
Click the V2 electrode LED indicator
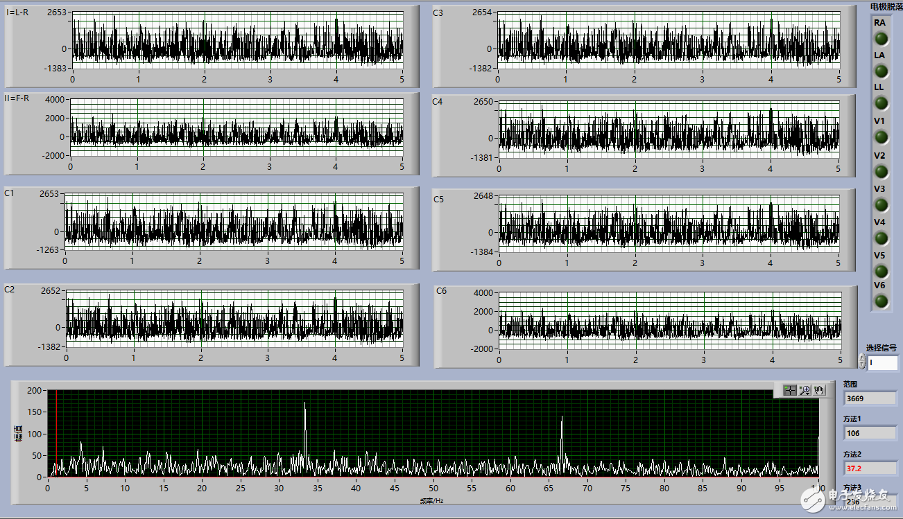(881, 171)
